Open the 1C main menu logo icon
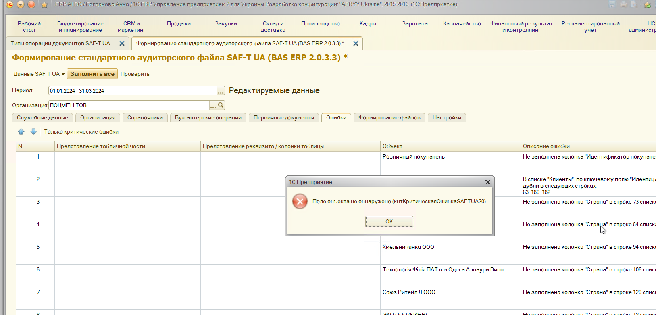The image size is (656, 315). pos(10,4)
